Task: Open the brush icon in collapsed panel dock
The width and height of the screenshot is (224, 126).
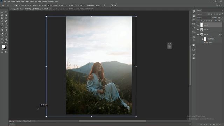Action: pos(194,24)
